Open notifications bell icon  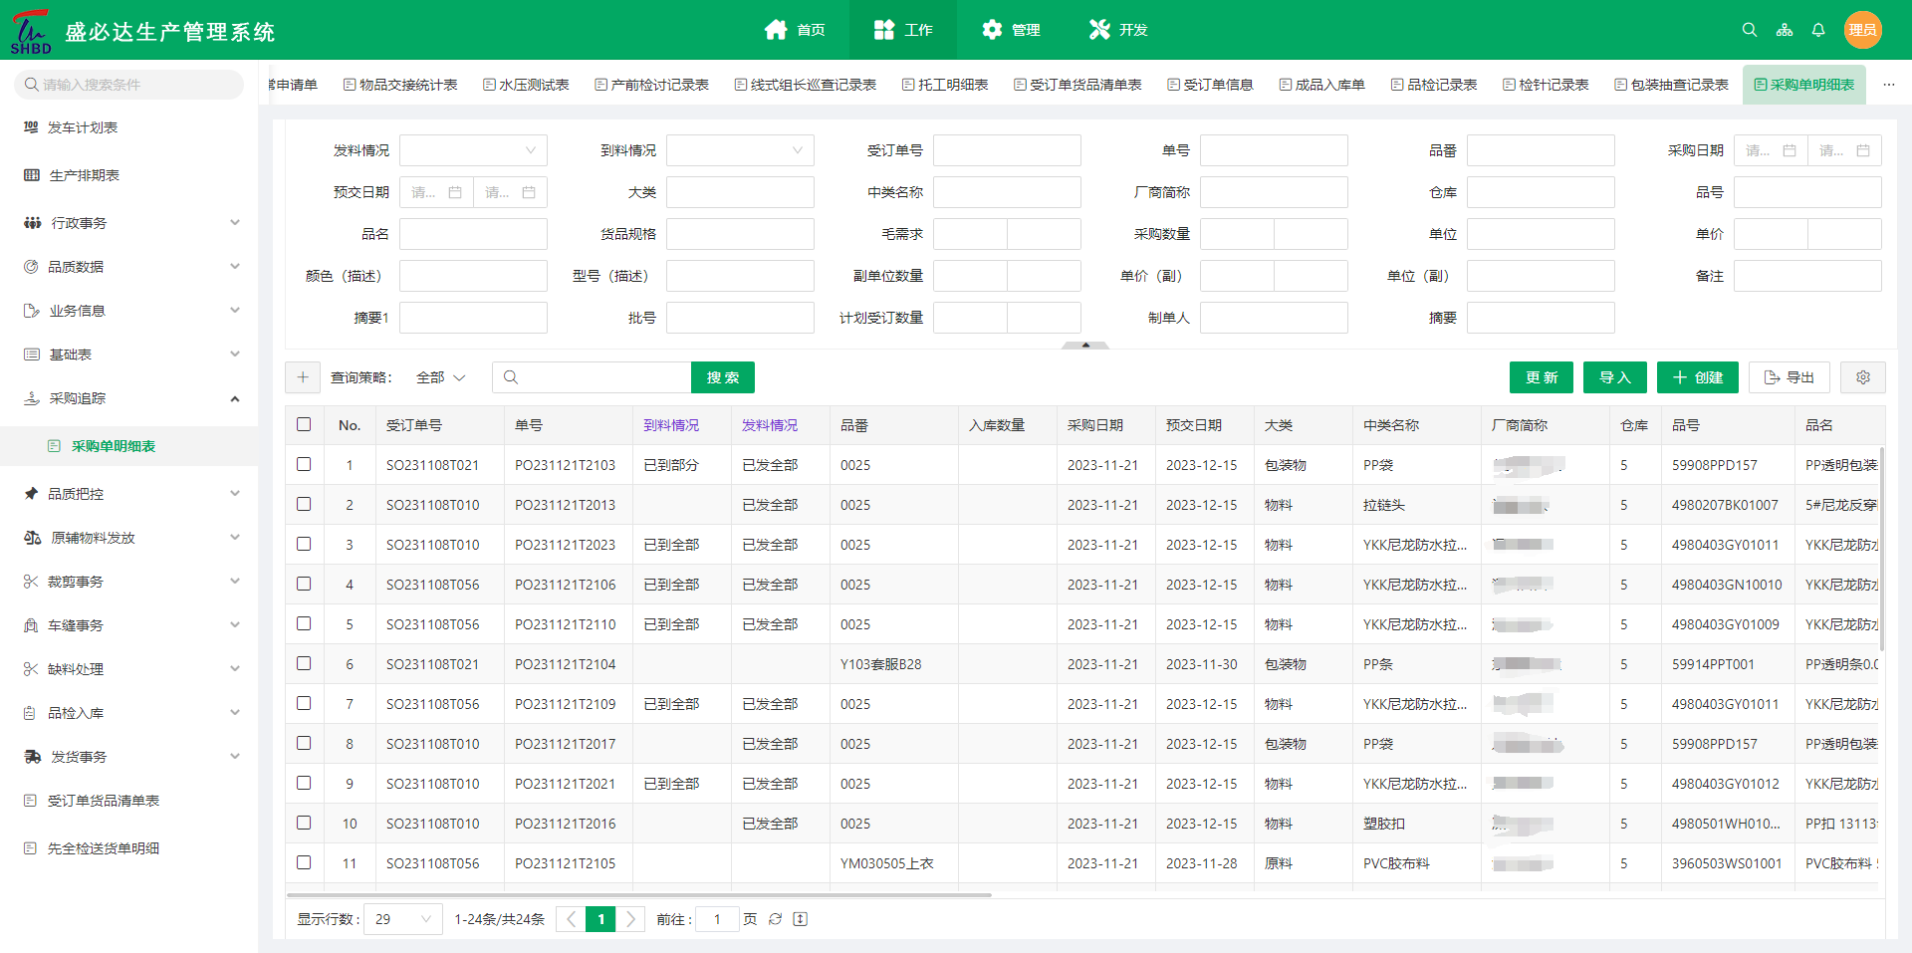1818,30
